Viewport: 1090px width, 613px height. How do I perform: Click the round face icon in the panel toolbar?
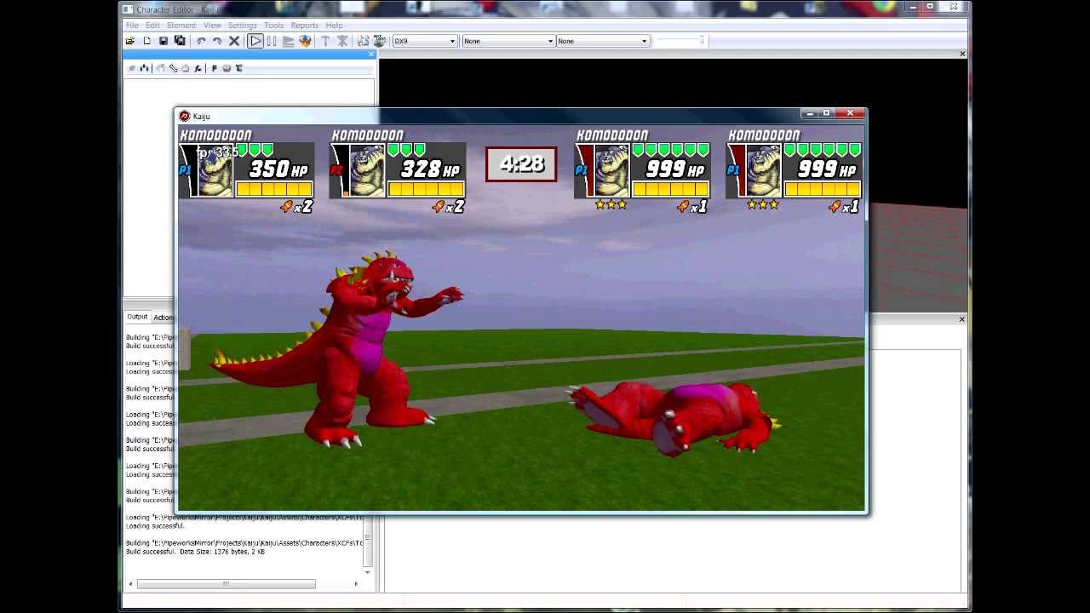[227, 68]
